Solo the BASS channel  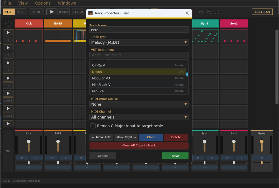coord(66,158)
